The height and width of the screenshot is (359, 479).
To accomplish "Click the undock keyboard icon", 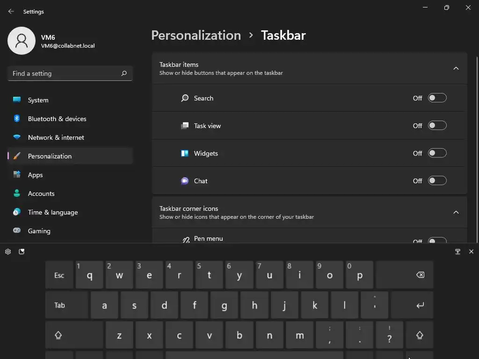I will click(x=457, y=251).
